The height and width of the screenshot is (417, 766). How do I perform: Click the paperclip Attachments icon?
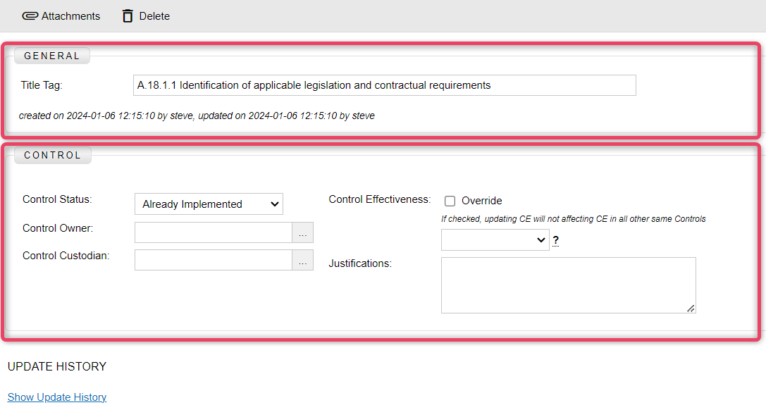click(x=30, y=16)
